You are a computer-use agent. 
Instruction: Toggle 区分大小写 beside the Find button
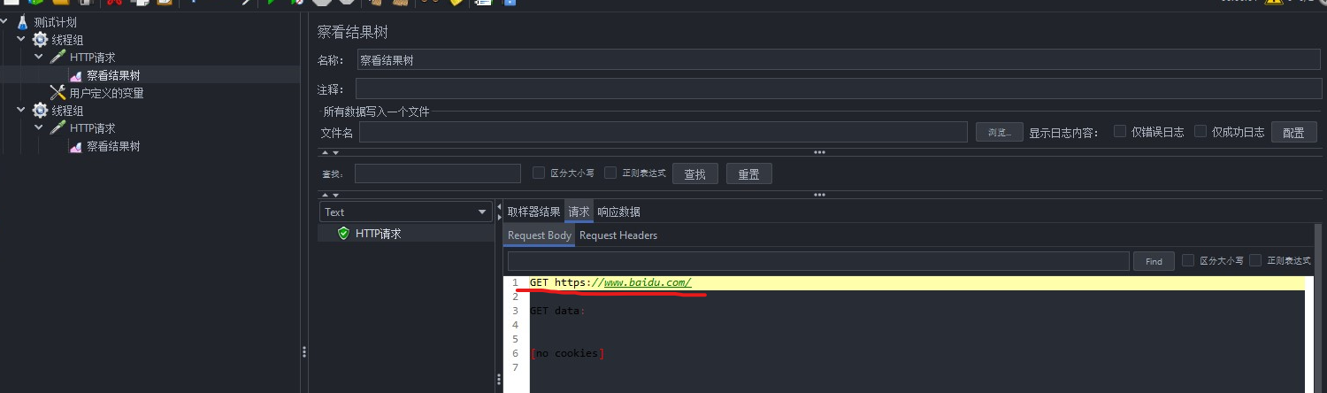click(x=1188, y=260)
